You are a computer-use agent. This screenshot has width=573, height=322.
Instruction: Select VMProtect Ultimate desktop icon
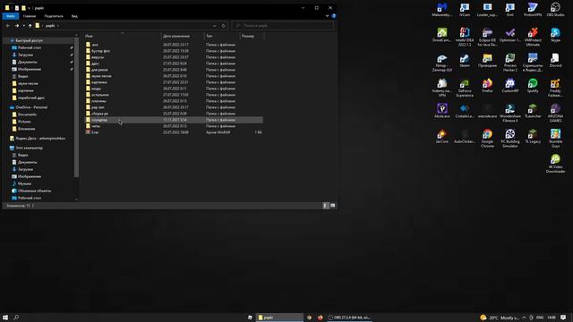(533, 38)
